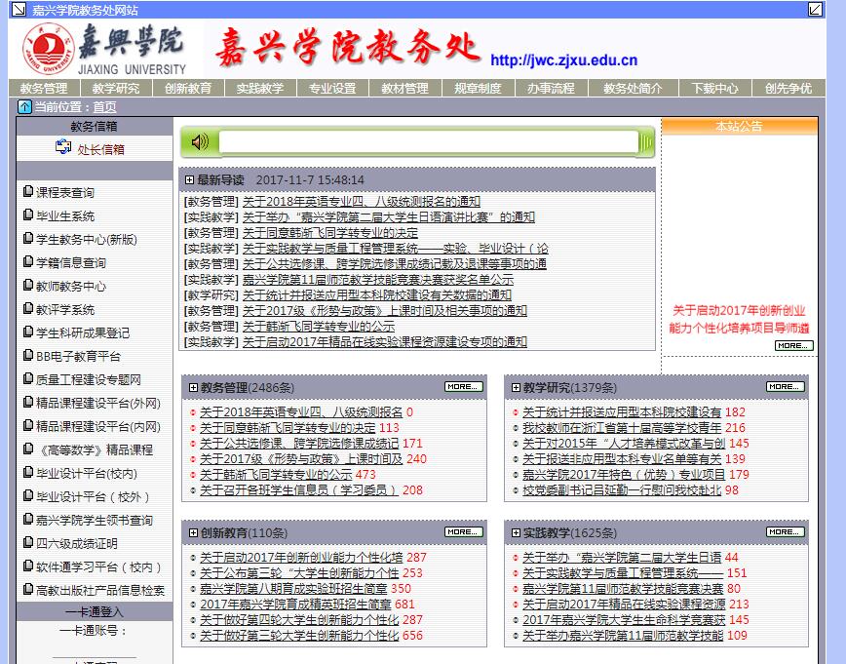Open 高教出版社产品信息检索 sidebar link
This screenshot has height=664, width=846.
pyautogui.click(x=99, y=590)
